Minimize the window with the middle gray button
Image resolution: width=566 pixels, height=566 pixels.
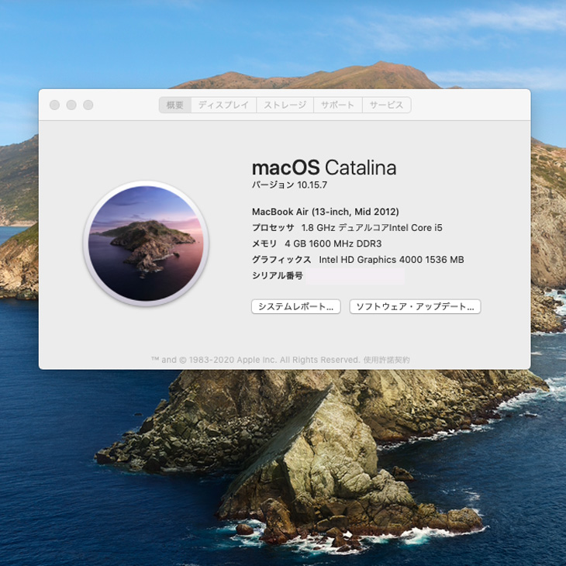pos(71,105)
